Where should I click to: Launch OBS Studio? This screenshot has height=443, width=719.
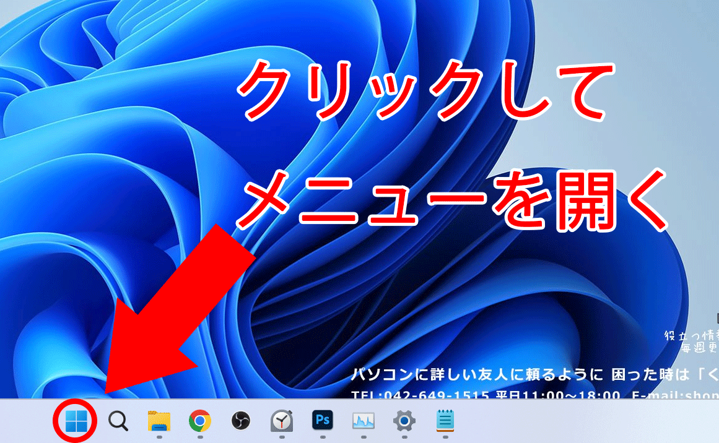click(240, 421)
